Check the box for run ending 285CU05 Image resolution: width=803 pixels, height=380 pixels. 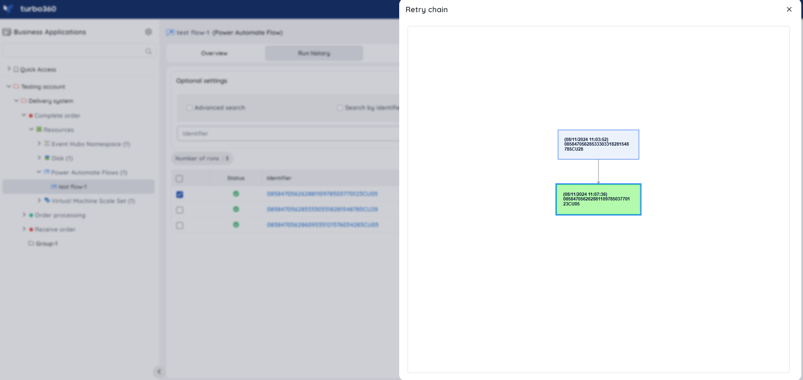coord(180,226)
